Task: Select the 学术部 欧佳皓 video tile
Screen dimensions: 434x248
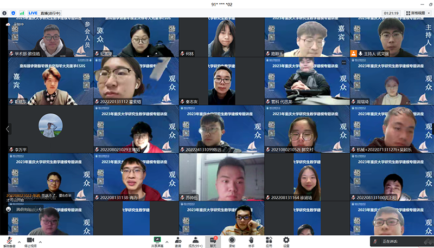Action: click(x=50, y=37)
